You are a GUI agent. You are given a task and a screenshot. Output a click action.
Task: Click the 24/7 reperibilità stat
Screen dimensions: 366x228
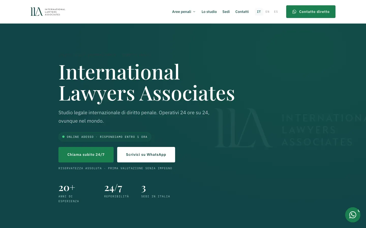click(116, 191)
